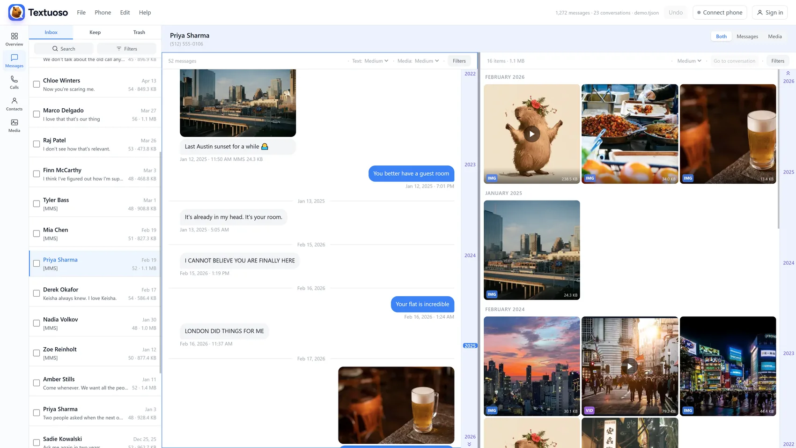Click the VID badge on street video
The height and width of the screenshot is (448, 796).
tap(590, 411)
